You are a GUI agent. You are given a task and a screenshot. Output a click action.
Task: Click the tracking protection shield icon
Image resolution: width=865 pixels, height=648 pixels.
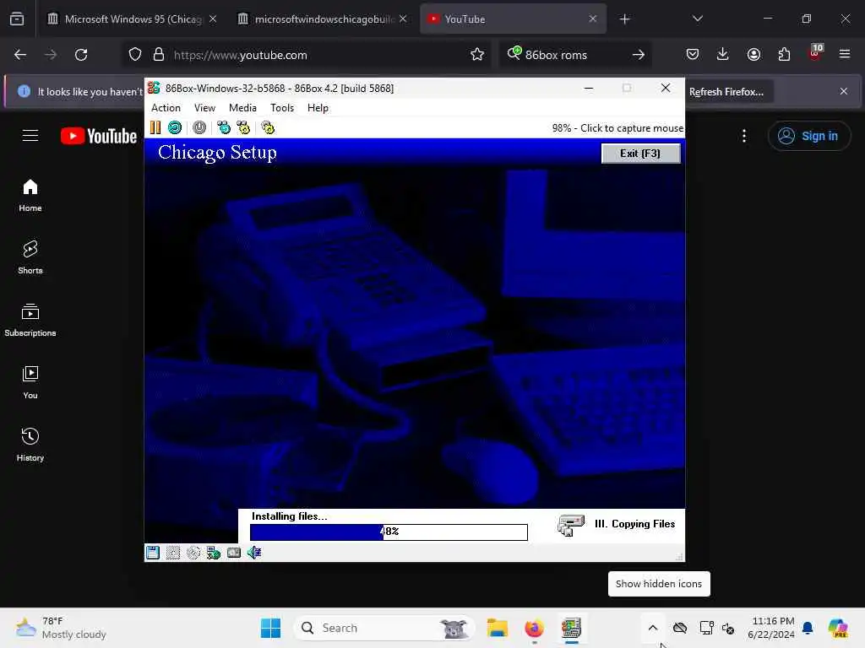[135, 55]
